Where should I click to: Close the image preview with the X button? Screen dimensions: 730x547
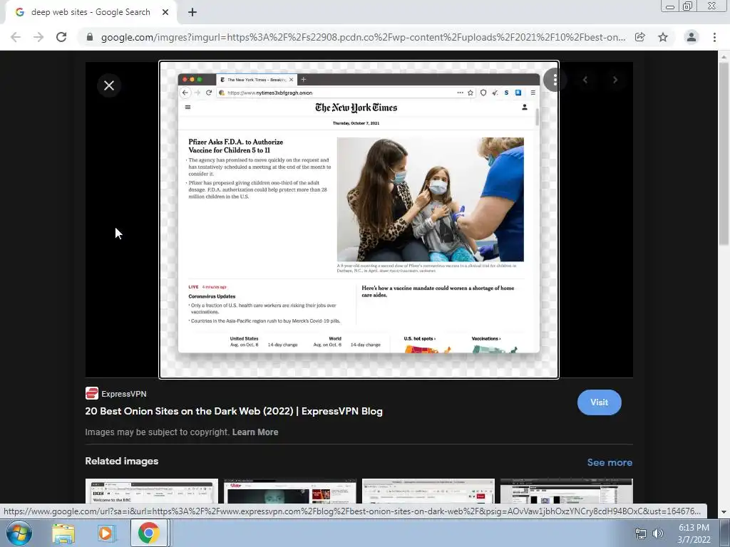point(109,85)
